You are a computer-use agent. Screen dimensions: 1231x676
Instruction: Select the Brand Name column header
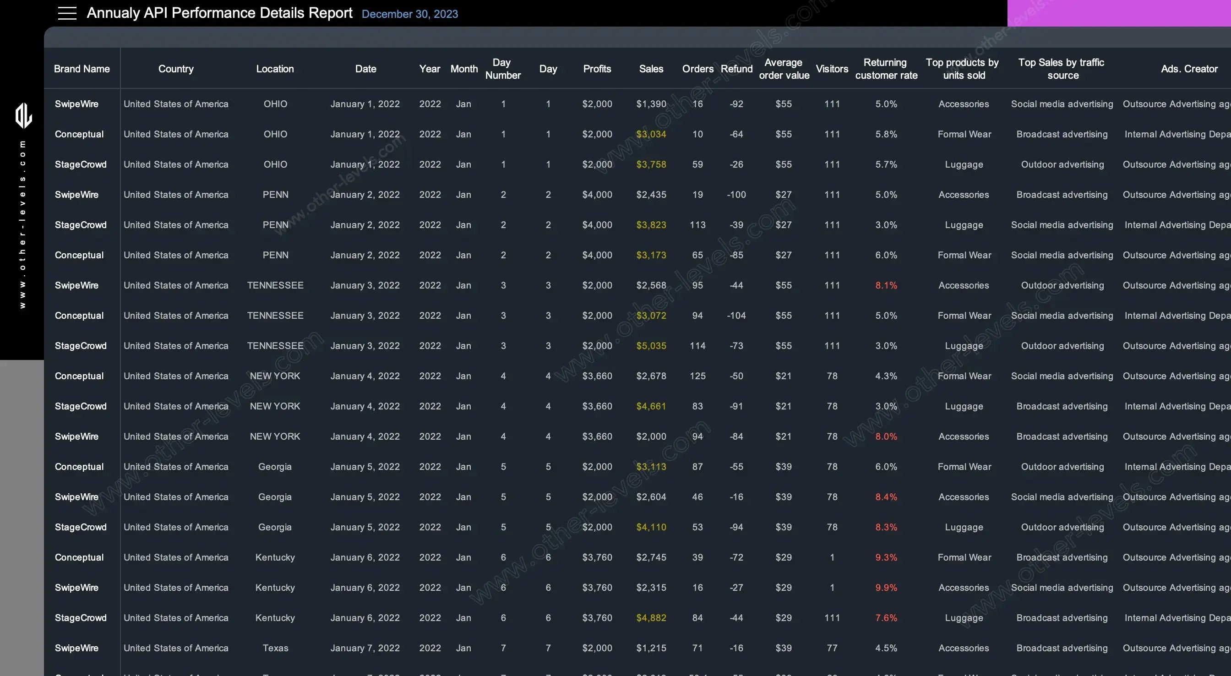click(x=82, y=69)
